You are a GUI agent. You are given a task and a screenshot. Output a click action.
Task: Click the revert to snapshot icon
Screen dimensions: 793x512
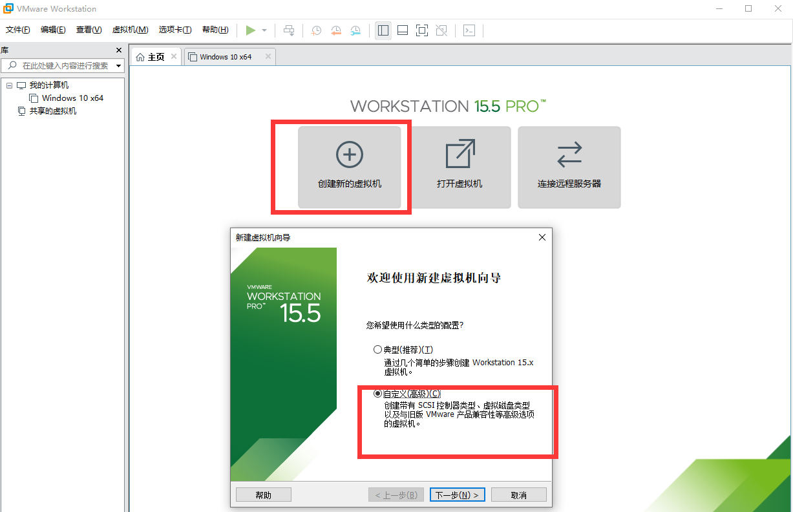(x=336, y=30)
